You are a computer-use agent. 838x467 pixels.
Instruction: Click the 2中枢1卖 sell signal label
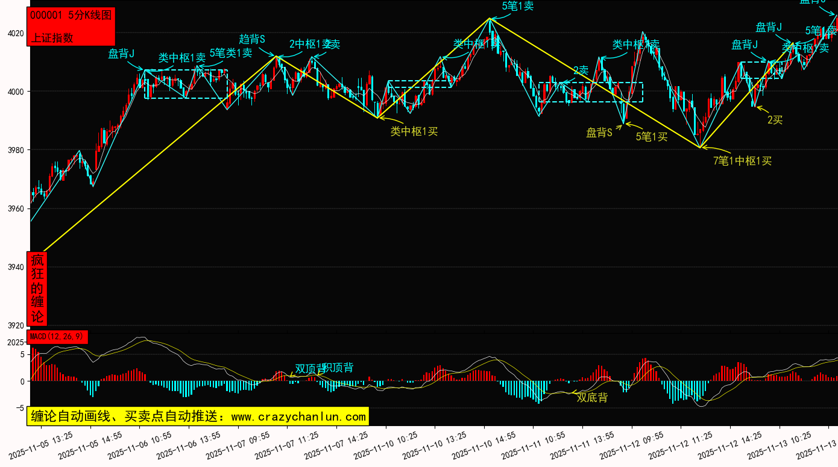point(313,44)
